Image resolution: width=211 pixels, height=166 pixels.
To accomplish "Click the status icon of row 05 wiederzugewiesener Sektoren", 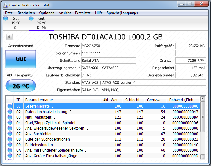I will coord(10,128).
